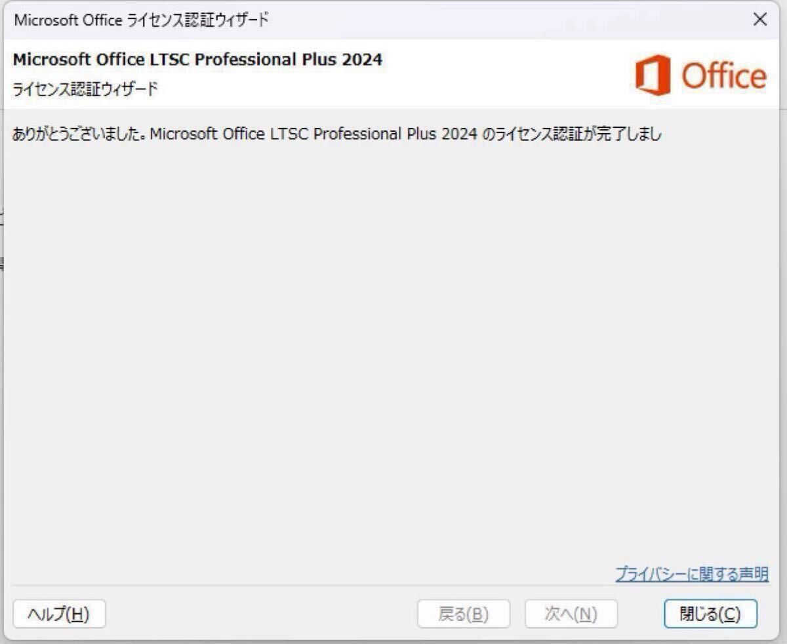Finish by clicking the 閉じる(C) button
The image size is (787, 644).
[x=710, y=614]
